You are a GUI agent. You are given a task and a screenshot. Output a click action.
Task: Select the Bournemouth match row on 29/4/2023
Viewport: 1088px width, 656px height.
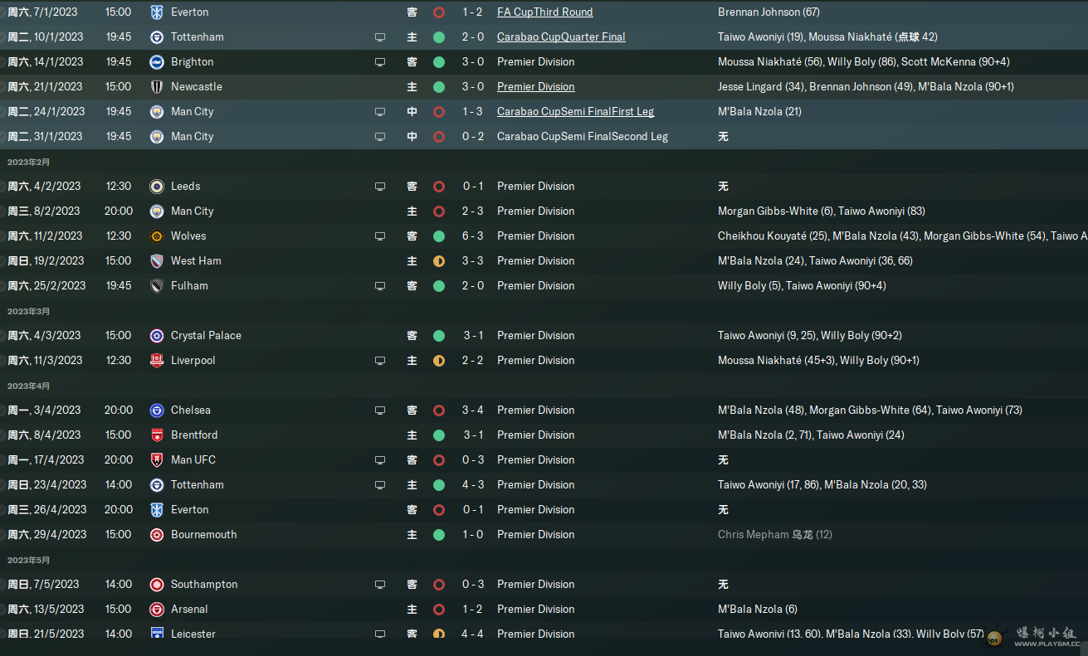(544, 535)
